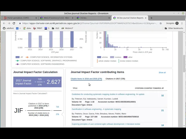Close the InCites tab
This screenshot has height=139, width=186.
pyautogui.click(x=109, y=18)
